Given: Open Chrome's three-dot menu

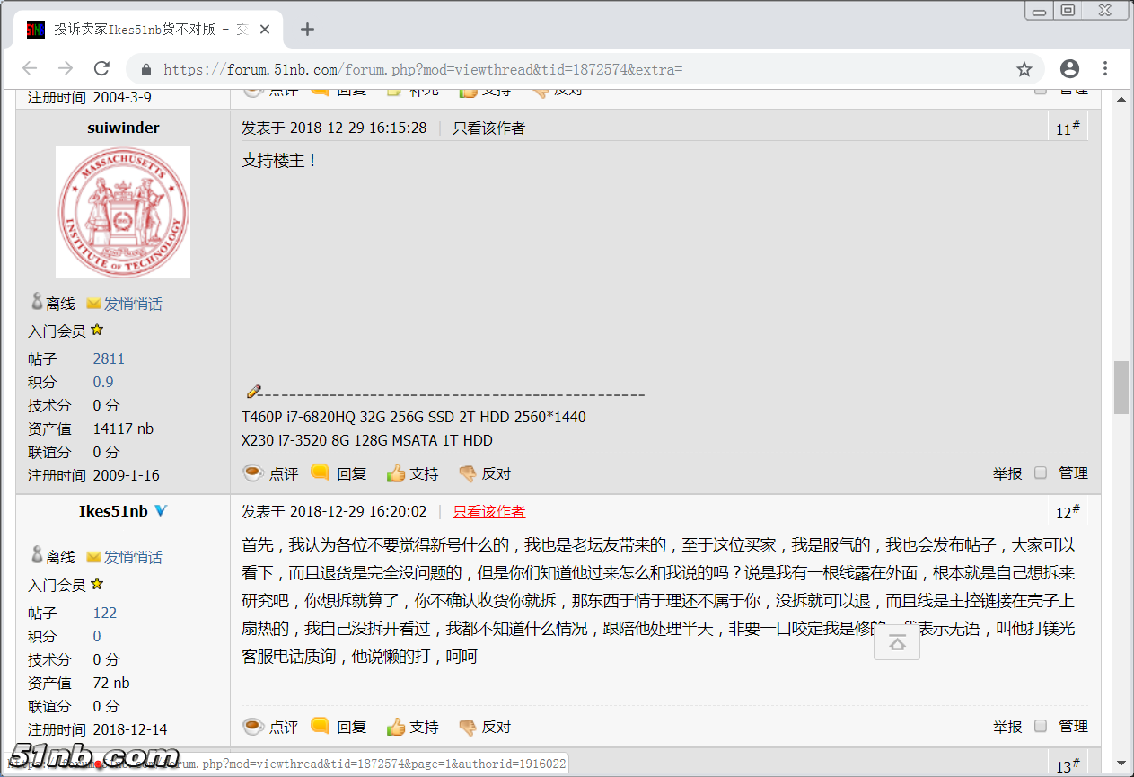Looking at the screenshot, I should click(1105, 69).
